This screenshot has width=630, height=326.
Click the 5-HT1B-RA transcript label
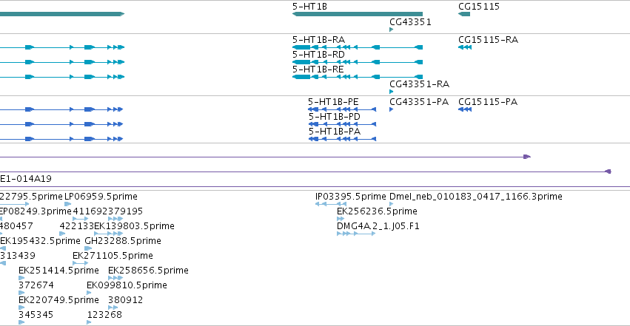[x=318, y=40]
